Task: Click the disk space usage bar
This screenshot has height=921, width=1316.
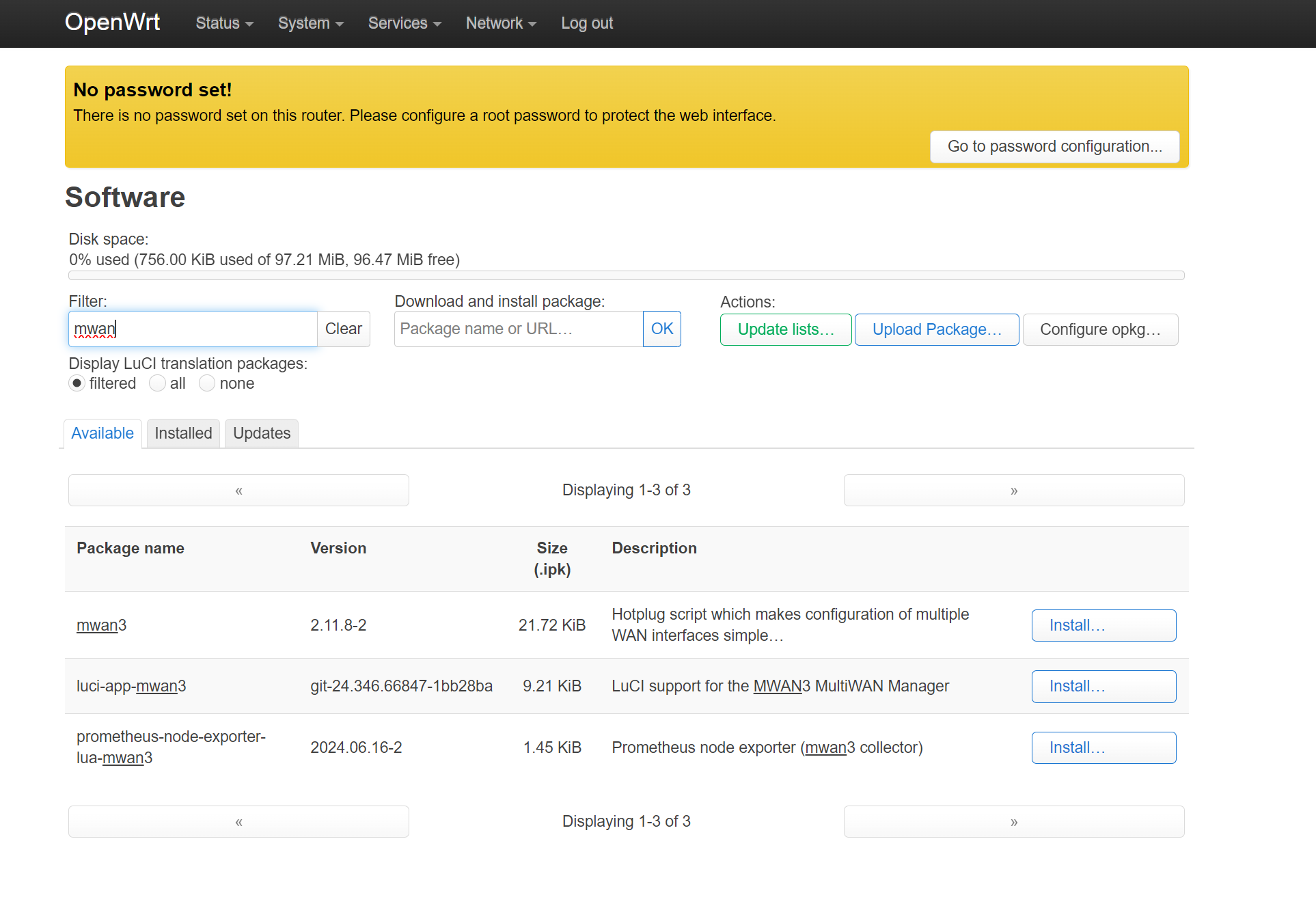Action: click(626, 275)
